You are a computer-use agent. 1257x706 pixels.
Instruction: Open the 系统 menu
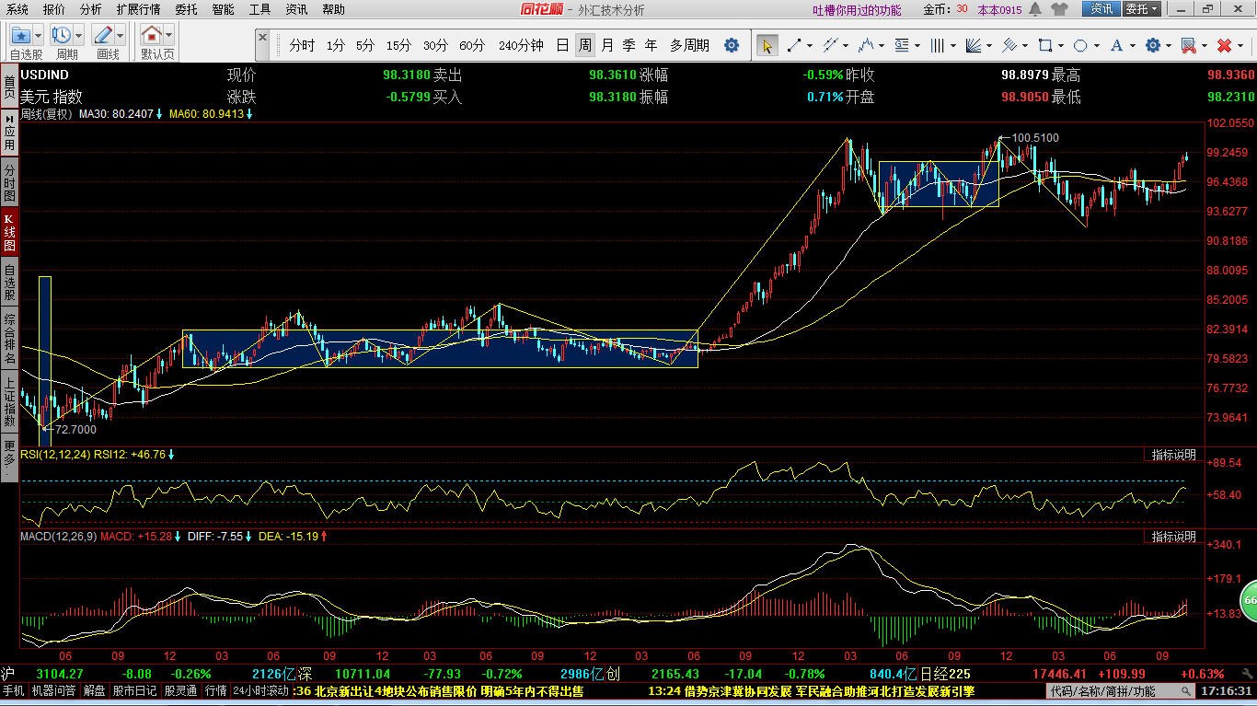tap(17, 9)
